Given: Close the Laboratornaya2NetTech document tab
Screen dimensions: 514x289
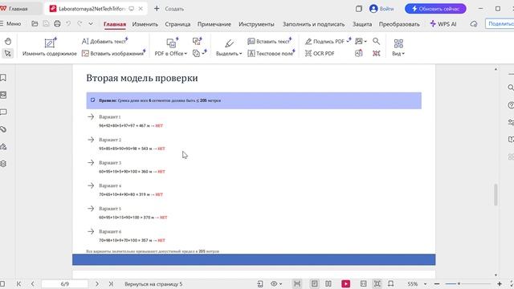Looking at the screenshot, I should [x=141, y=9].
